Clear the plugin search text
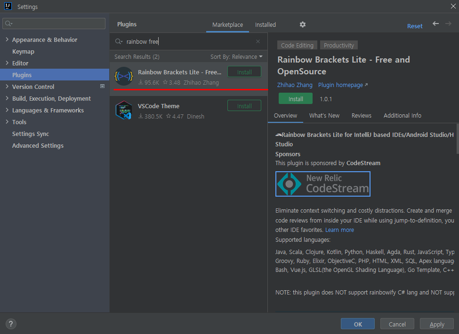Image resolution: width=459 pixels, height=334 pixels. [258, 41]
